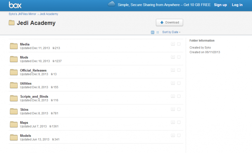Select the Scripts_and_Binds folder checkbox

point(179,96)
